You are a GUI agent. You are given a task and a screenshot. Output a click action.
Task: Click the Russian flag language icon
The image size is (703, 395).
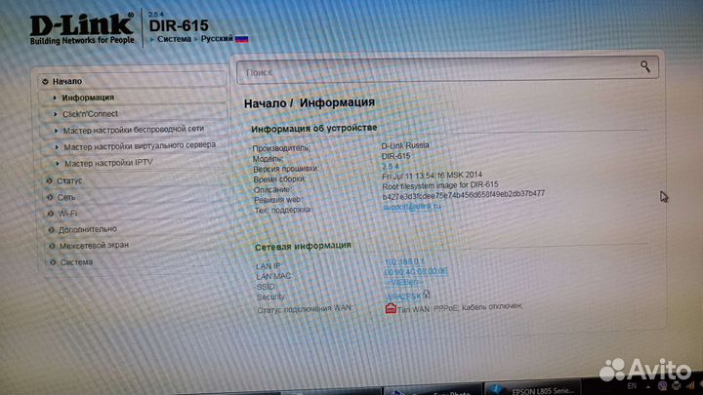(x=242, y=39)
